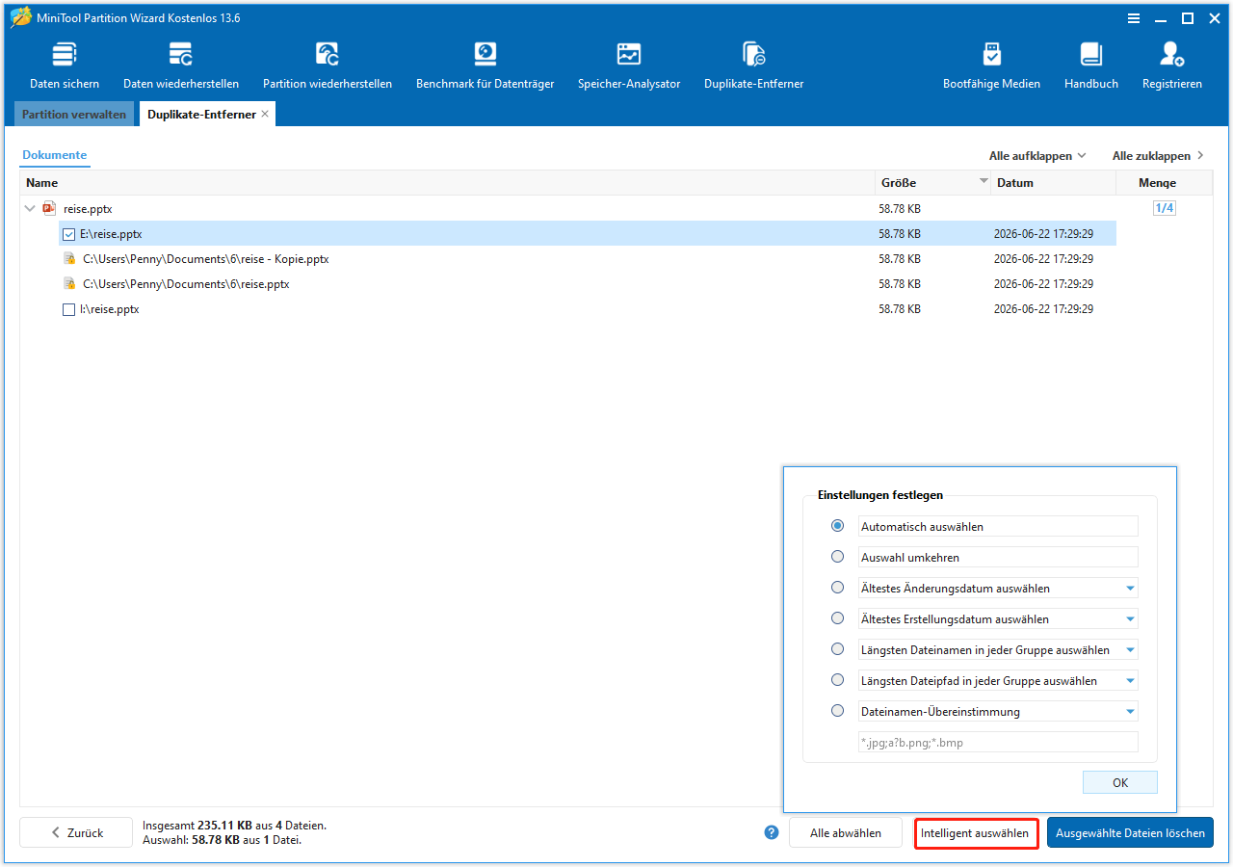Open Ältestes Erstellungsdatum dropdown arrow
The height and width of the screenshot is (867, 1233).
tap(1130, 618)
